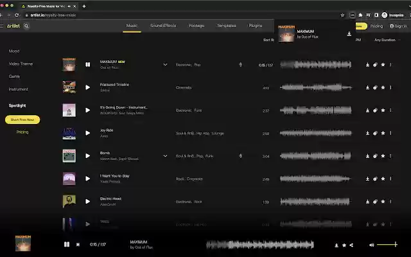Favorite the MAXIMUM track with its row star
The image size is (411, 257).
tap(383, 64)
